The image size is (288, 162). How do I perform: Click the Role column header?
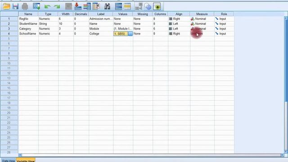[224, 14]
